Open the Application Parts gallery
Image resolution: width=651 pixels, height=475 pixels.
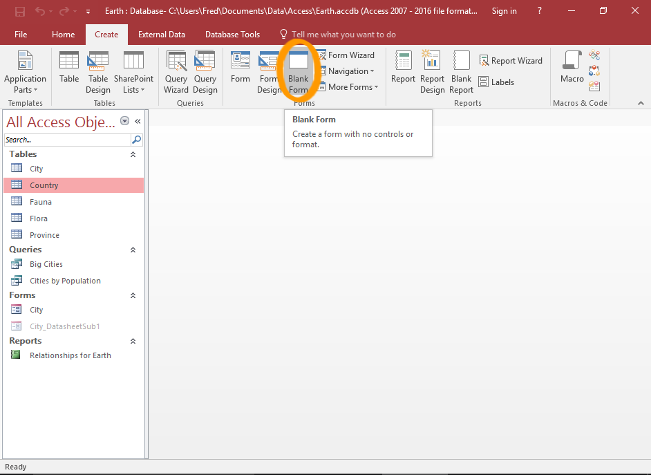point(25,72)
